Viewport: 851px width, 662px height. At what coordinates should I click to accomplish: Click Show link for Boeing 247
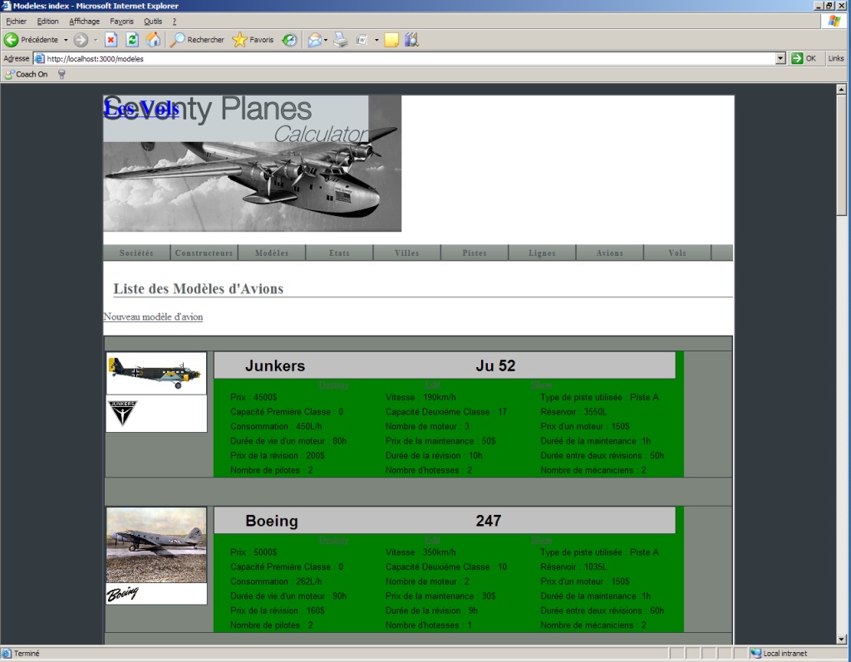tap(541, 541)
